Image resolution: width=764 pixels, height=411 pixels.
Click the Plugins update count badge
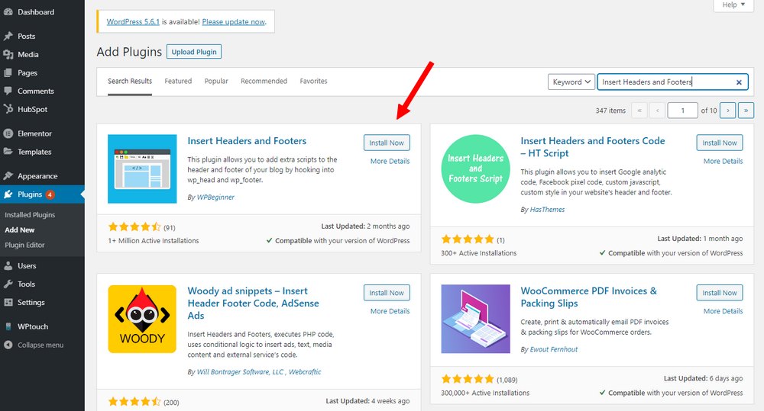click(50, 194)
